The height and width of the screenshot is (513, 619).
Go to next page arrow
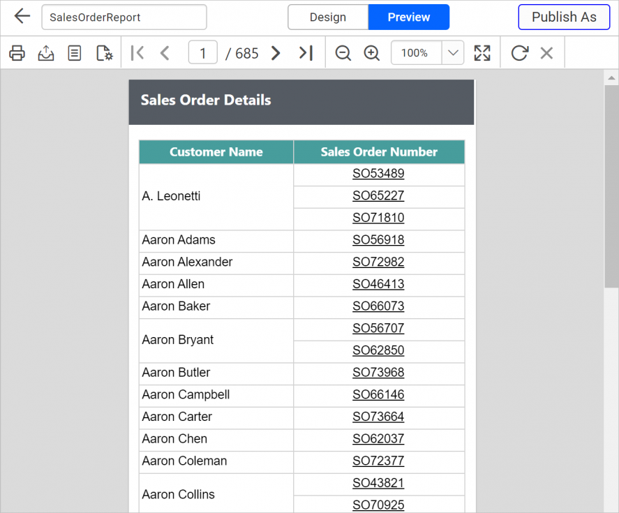pos(276,53)
